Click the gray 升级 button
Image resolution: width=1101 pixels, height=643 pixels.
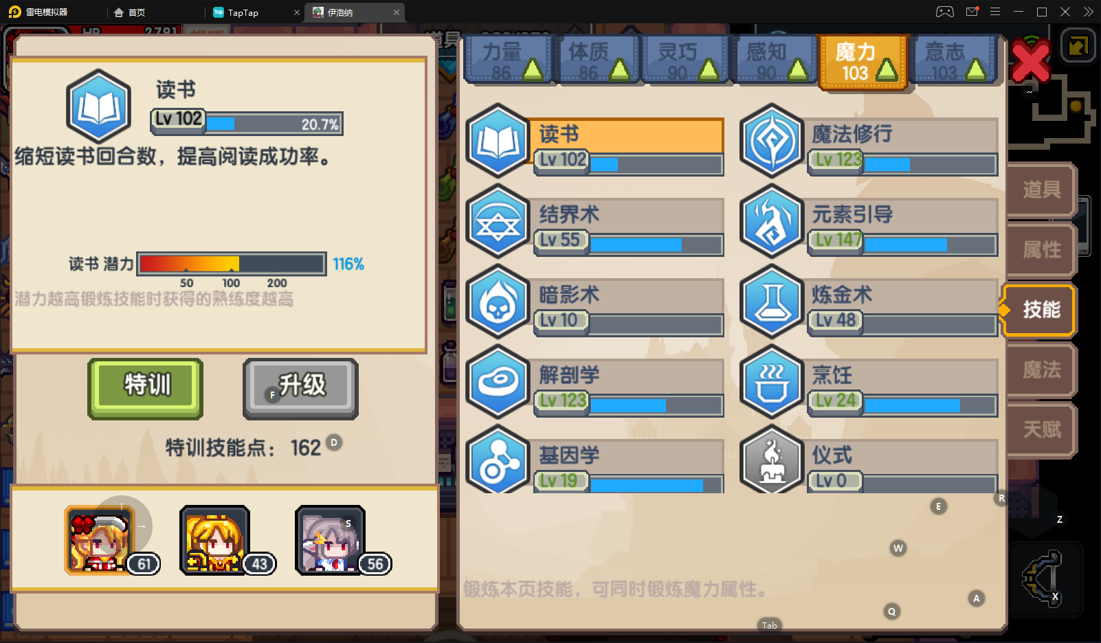click(301, 388)
